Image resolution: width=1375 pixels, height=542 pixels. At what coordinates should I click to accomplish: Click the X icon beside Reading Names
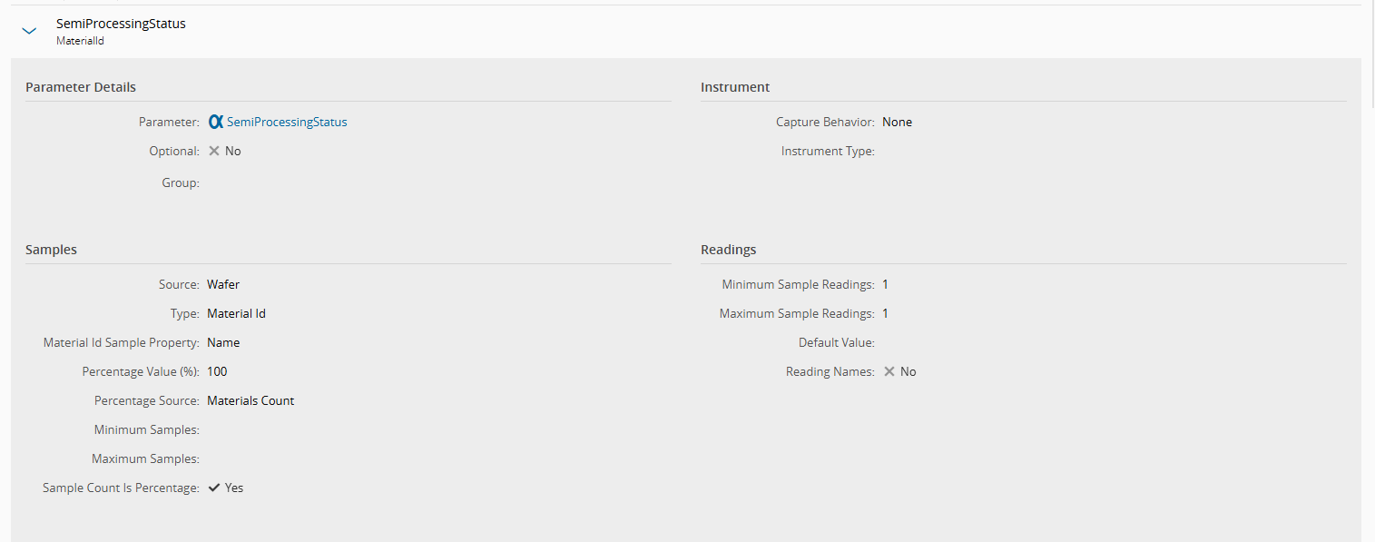(x=889, y=371)
